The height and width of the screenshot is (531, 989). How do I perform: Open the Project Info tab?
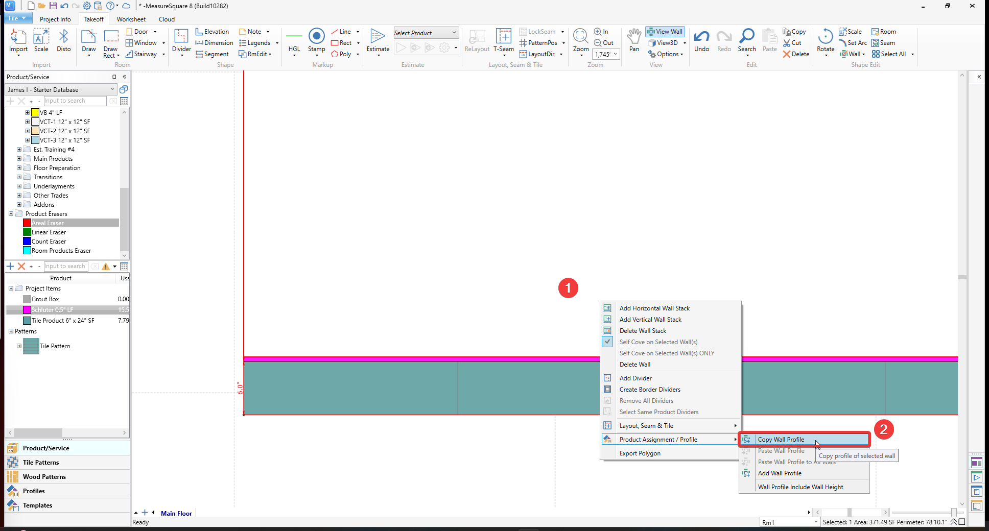(x=55, y=19)
